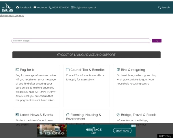Open the Bridge, Travel & Roads heading
Screen dimensions: 173x138
pyautogui.click(x=139, y=115)
